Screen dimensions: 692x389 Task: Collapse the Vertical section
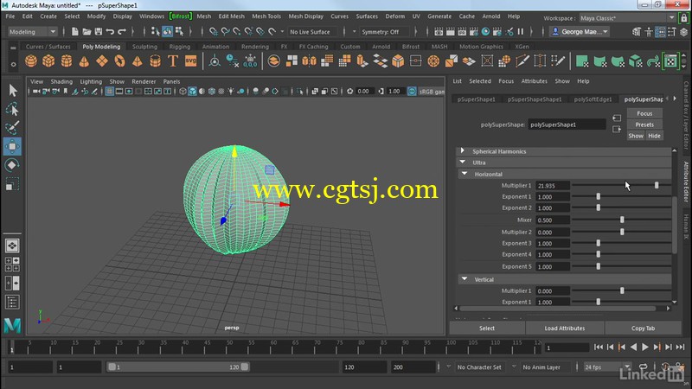pos(465,279)
